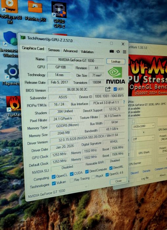The height and width of the screenshot is (230, 167).
Task: Open the GPU-Z hamburger menu icon
Action: click(x=125, y=52)
